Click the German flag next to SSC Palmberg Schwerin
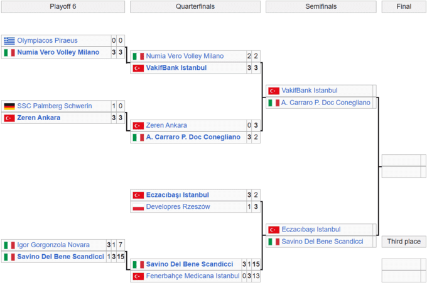 coord(9,106)
